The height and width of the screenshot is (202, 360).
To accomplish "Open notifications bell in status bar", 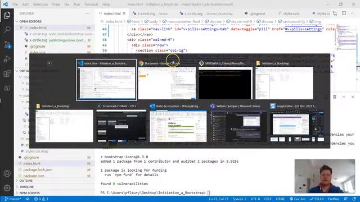I will 354,199.
